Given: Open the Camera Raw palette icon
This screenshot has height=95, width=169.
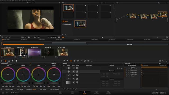Looking at the screenshot, I should [x=2, y=61].
